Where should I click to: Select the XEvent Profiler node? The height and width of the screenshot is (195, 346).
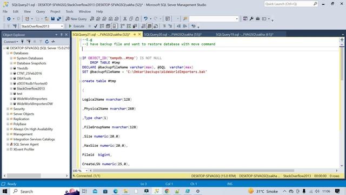pos(24,149)
